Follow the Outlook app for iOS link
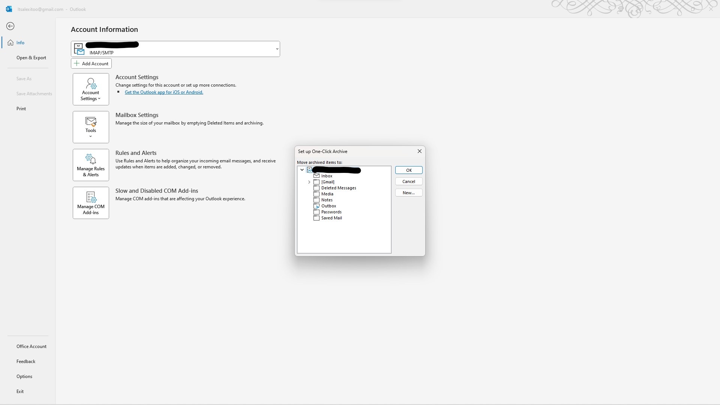Screen dimensions: 720x405 tap(164, 92)
